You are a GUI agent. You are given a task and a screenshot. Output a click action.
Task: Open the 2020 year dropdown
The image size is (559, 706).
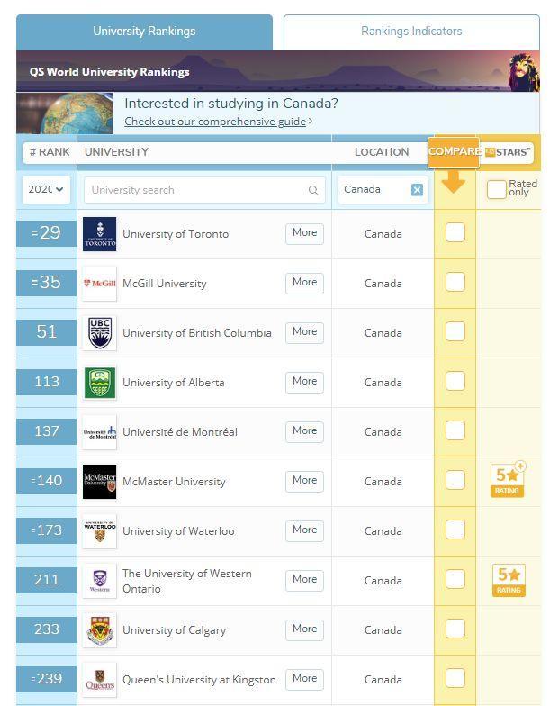tap(46, 189)
